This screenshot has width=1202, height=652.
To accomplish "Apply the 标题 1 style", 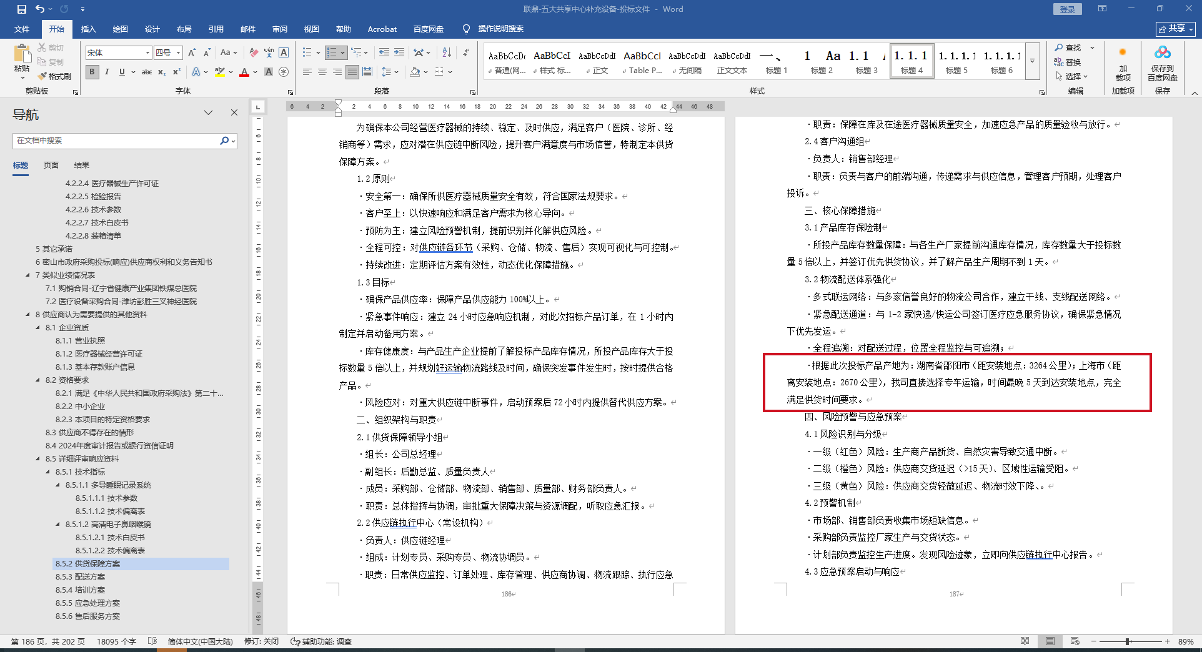I will (x=777, y=61).
